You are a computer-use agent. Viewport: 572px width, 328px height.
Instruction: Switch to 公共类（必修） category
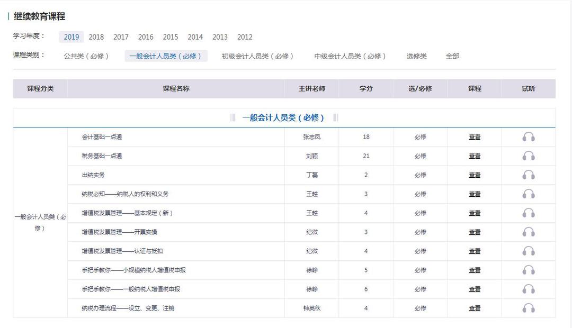tap(86, 56)
